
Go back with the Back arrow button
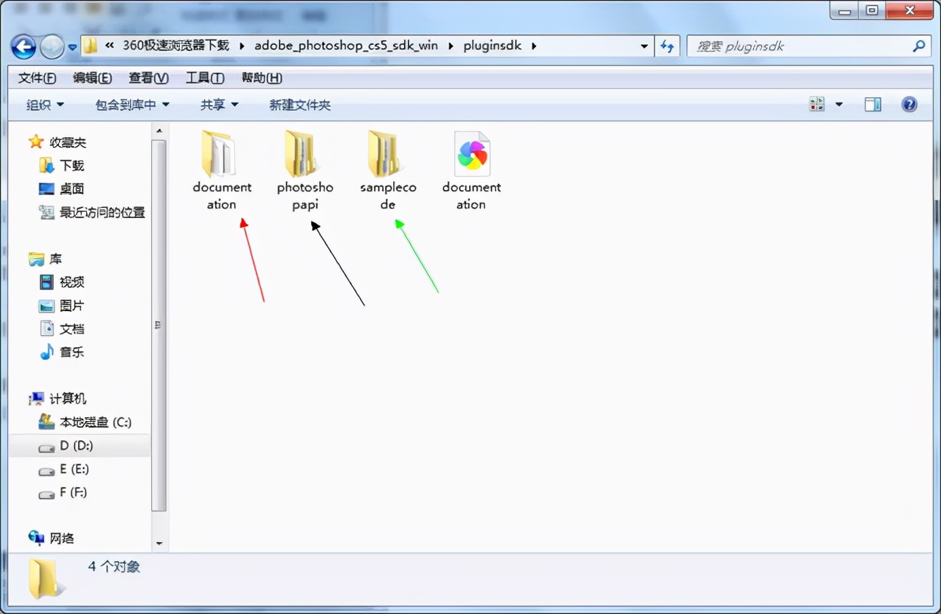click(24, 47)
